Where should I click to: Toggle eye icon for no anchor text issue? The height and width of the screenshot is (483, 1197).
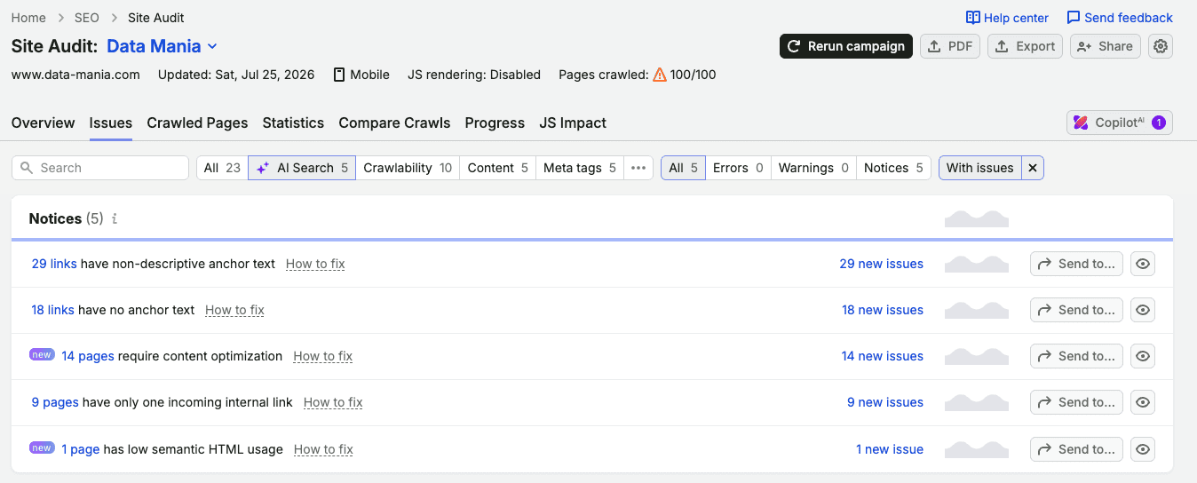1143,310
